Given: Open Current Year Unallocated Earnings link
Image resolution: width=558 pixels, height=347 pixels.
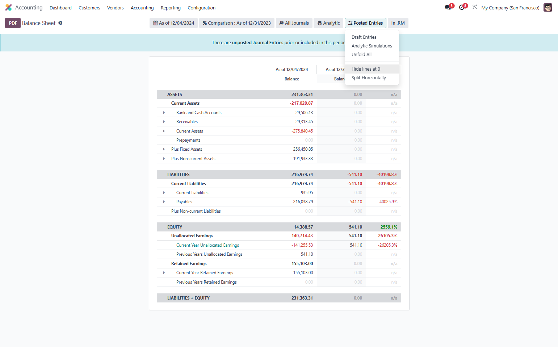Looking at the screenshot, I should tap(207, 245).
